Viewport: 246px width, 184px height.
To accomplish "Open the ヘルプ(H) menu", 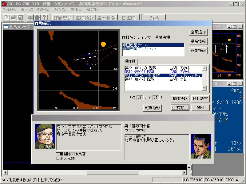I will 92,10.
